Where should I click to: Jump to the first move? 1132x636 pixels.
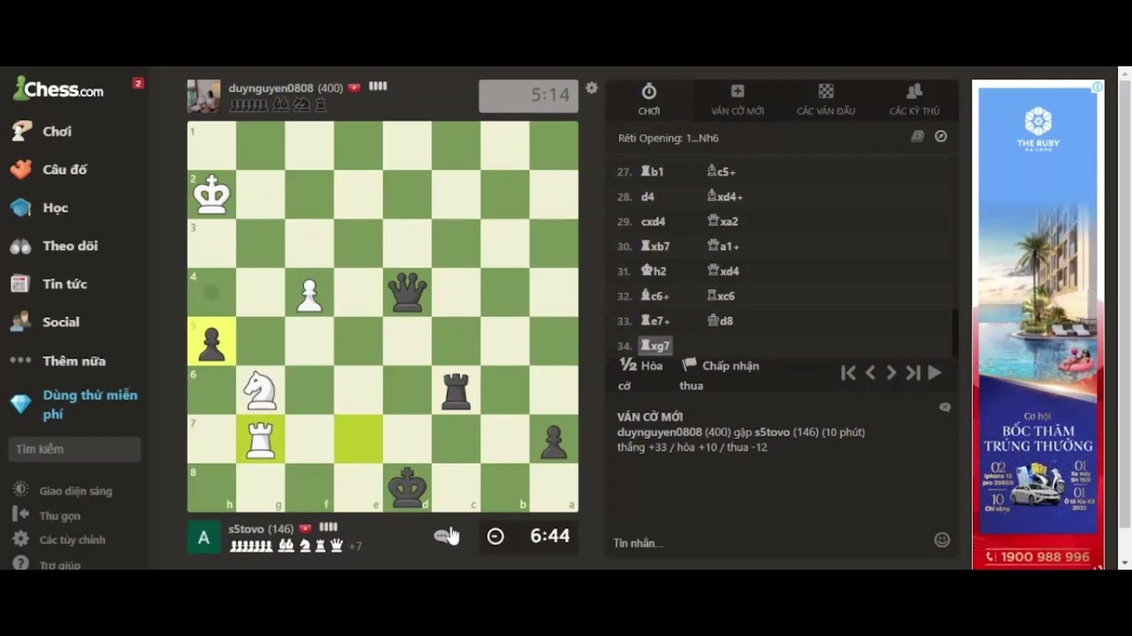(x=848, y=373)
